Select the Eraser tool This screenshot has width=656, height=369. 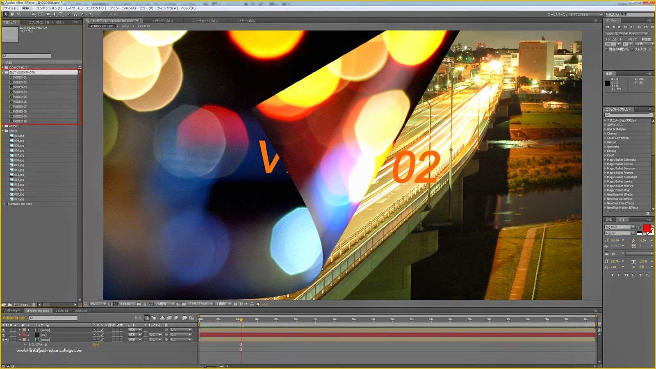[82, 14]
